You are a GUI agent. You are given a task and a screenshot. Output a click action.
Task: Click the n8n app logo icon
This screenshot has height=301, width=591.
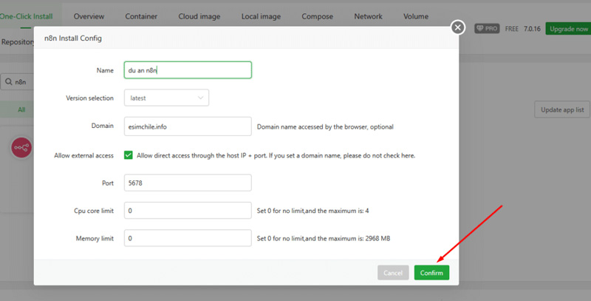click(x=21, y=147)
